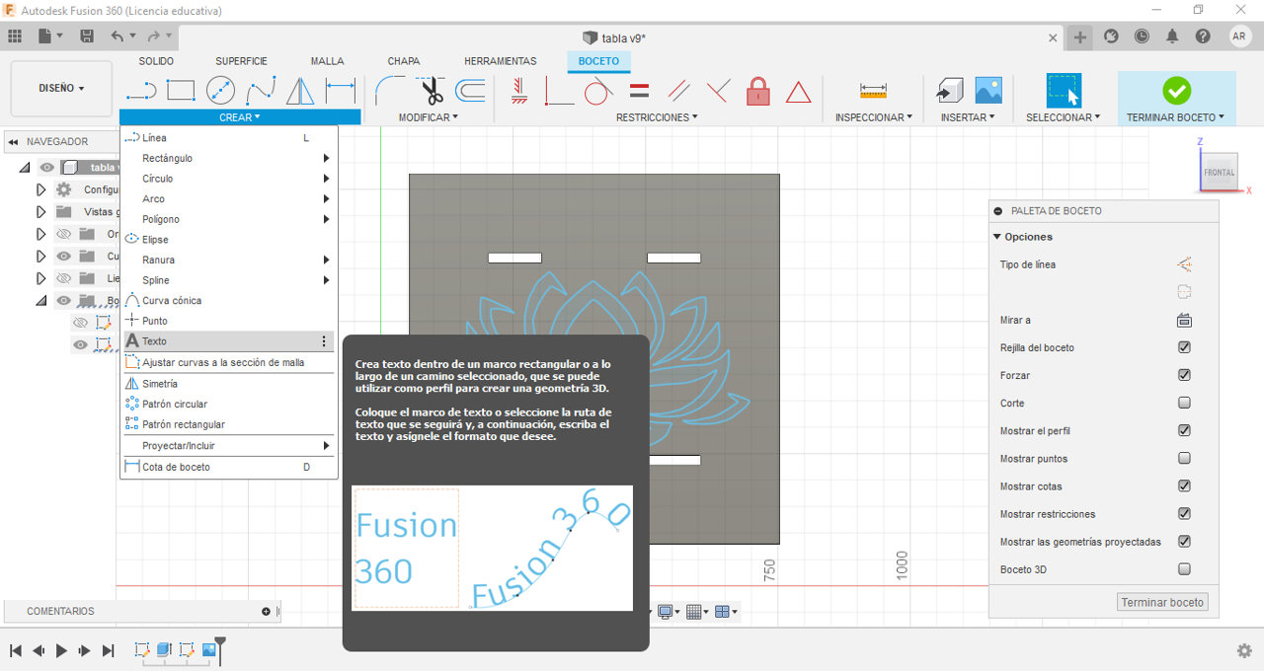Select the Spline tool in the toolbar
The height and width of the screenshot is (671, 1264).
tap(261, 91)
